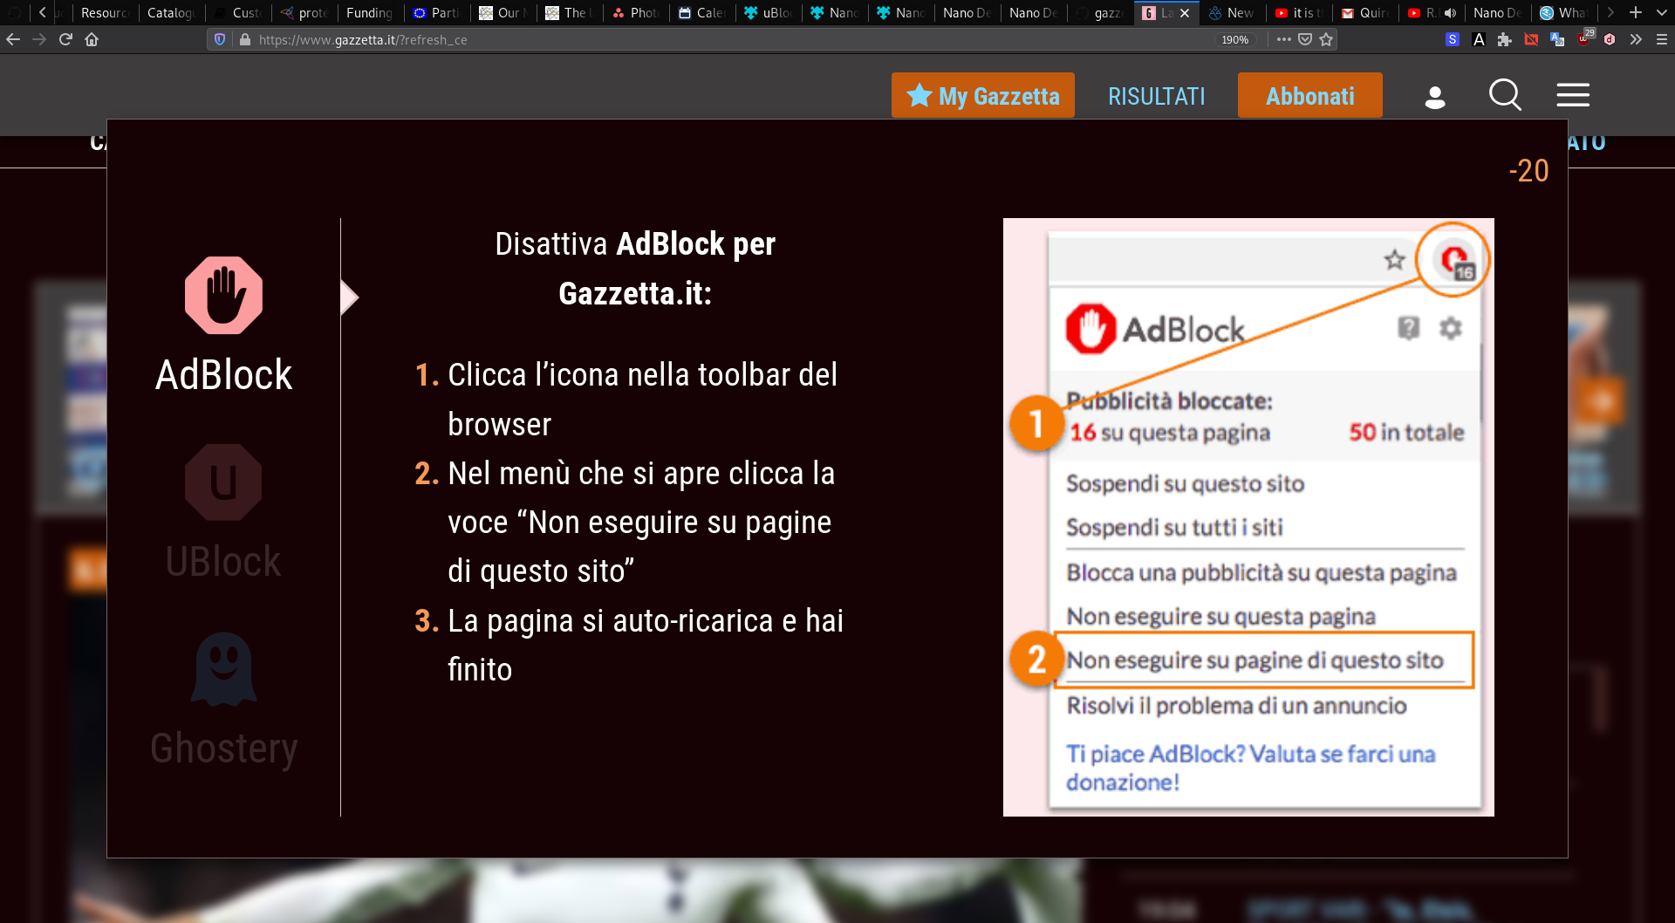
Task: Open the puzzle-piece extensions icon
Action: 1505,39
